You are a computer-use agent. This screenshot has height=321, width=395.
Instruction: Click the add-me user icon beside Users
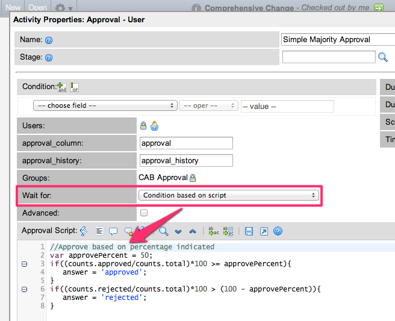tap(154, 126)
